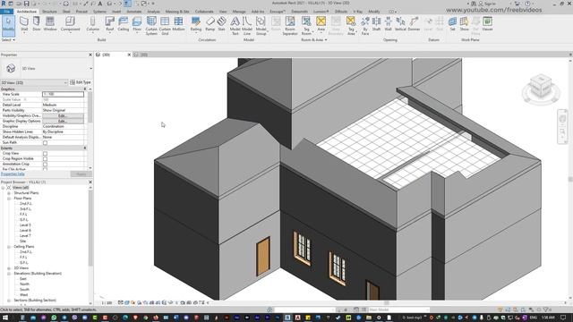Open the Component tool

[70, 24]
